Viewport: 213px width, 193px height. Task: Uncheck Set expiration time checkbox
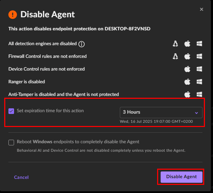coord(11,111)
